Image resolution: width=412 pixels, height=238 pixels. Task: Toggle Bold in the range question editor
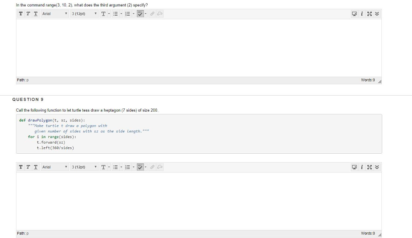[21, 14]
